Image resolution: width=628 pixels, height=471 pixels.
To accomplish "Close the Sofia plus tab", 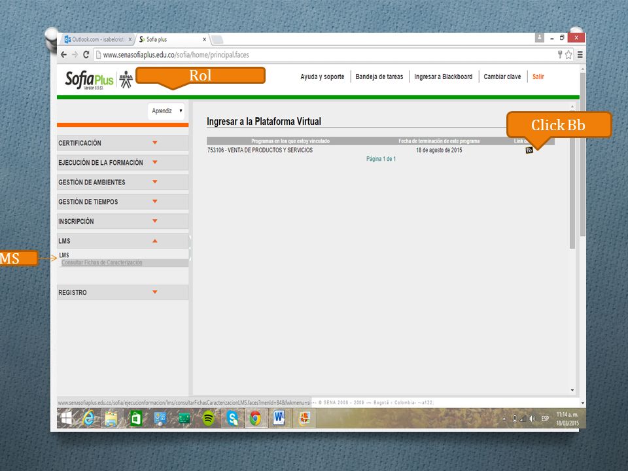I will [x=204, y=40].
